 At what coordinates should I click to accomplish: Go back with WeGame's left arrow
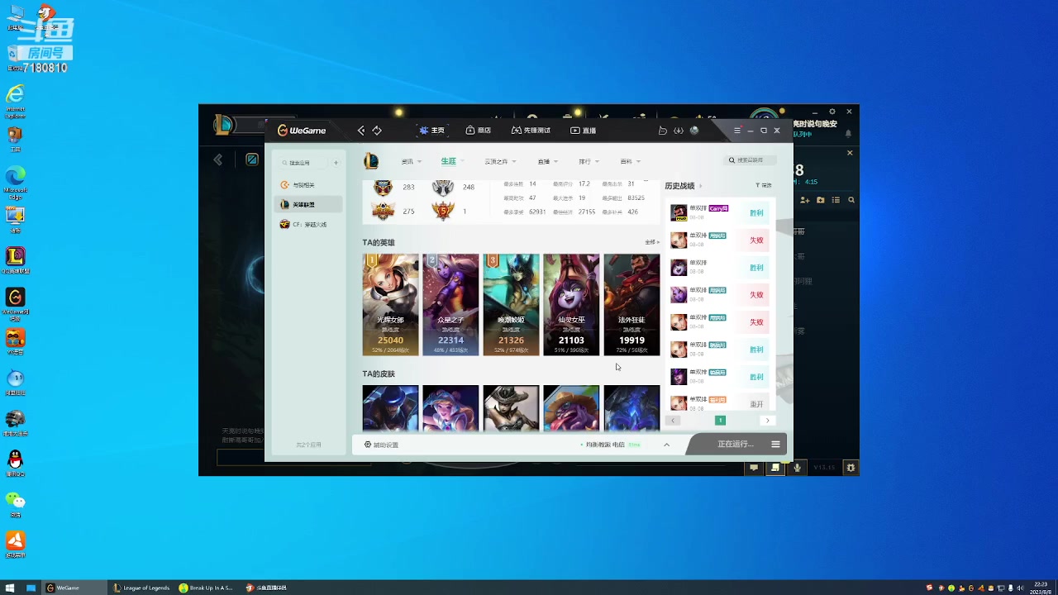361,131
